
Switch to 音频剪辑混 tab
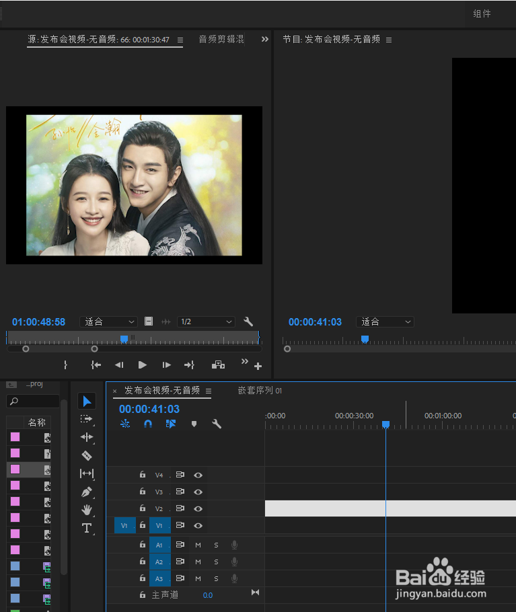[221, 39]
